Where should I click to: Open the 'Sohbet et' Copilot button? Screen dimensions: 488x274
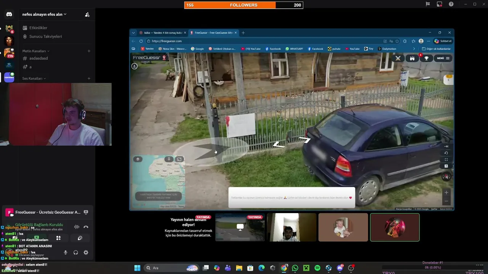443,41
